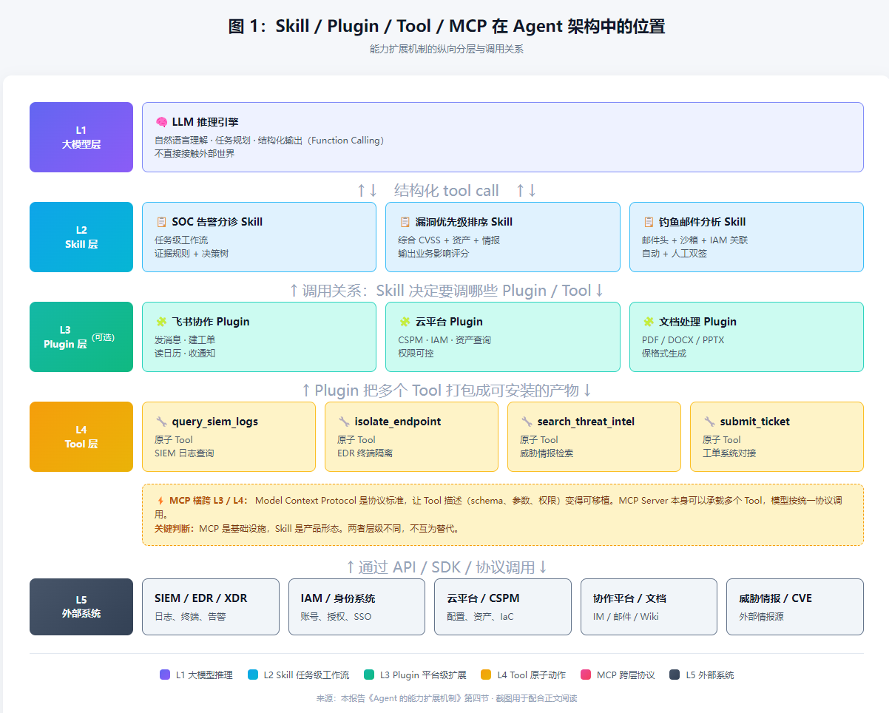Click the 威胁情报 / CVE card
The height and width of the screenshot is (713, 889).
click(795, 606)
